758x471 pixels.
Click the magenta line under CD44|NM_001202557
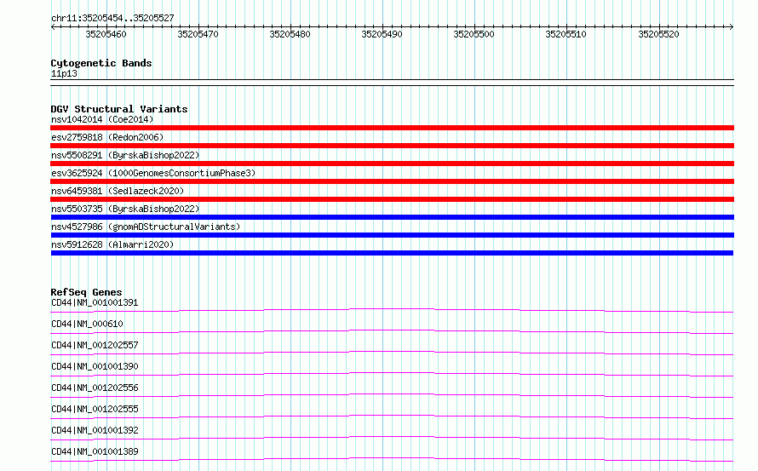pos(392,353)
